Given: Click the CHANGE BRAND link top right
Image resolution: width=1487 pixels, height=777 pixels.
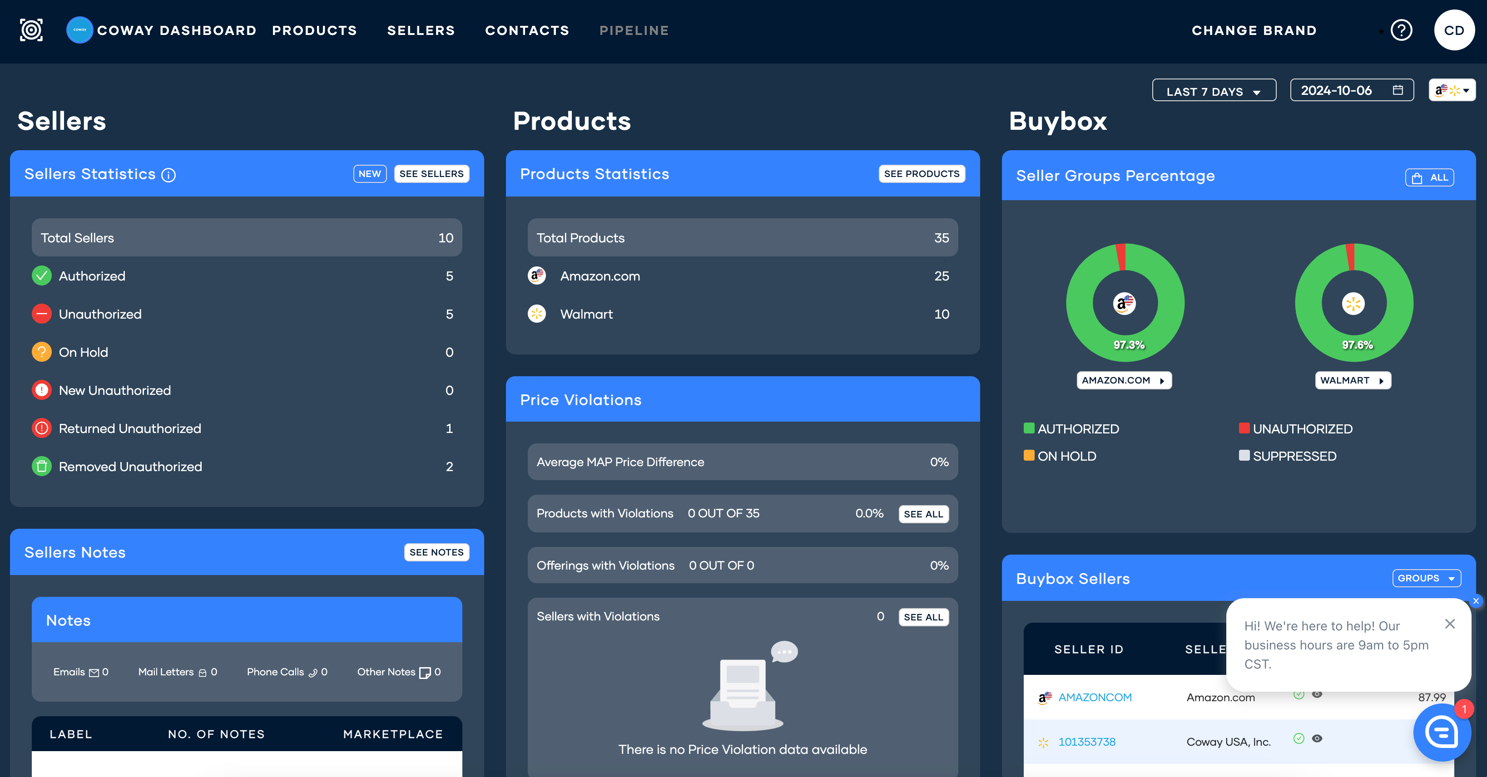Looking at the screenshot, I should [1256, 29].
